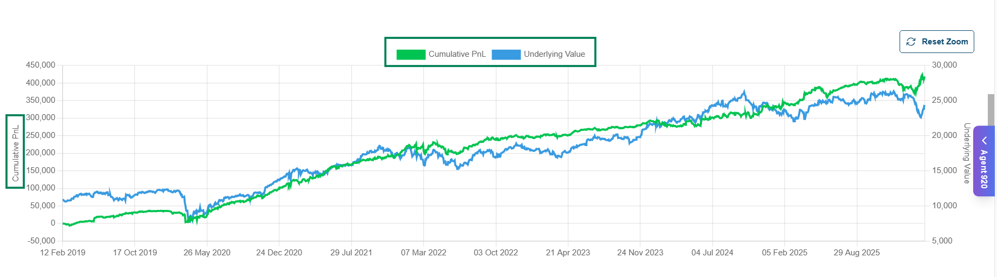Viewport: 997px width, 277px height.
Task: Click the Reset Zoom button
Action: coord(936,42)
